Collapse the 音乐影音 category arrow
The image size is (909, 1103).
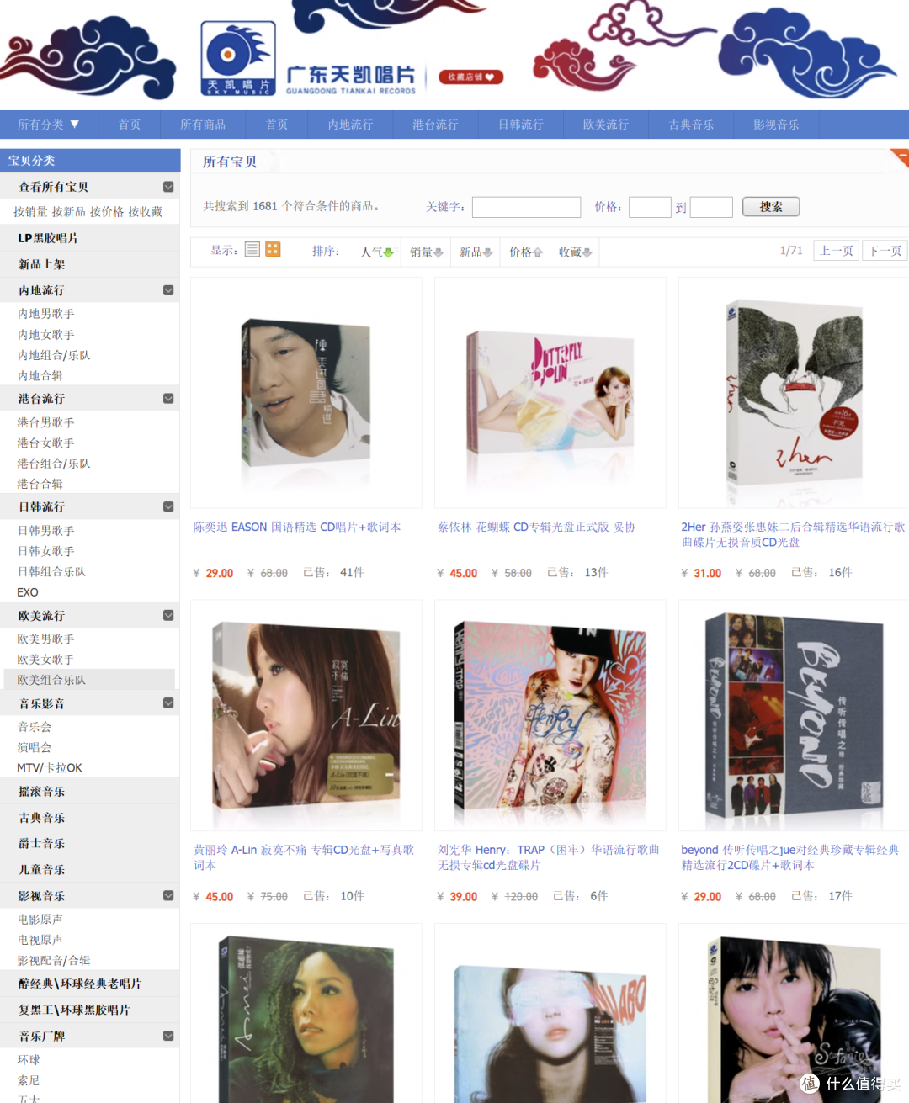point(168,703)
